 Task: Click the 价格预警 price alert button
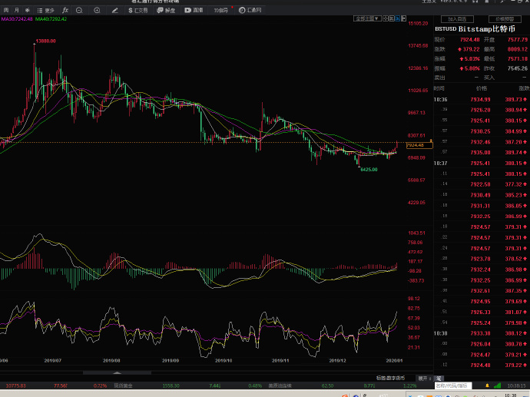click(x=505, y=19)
